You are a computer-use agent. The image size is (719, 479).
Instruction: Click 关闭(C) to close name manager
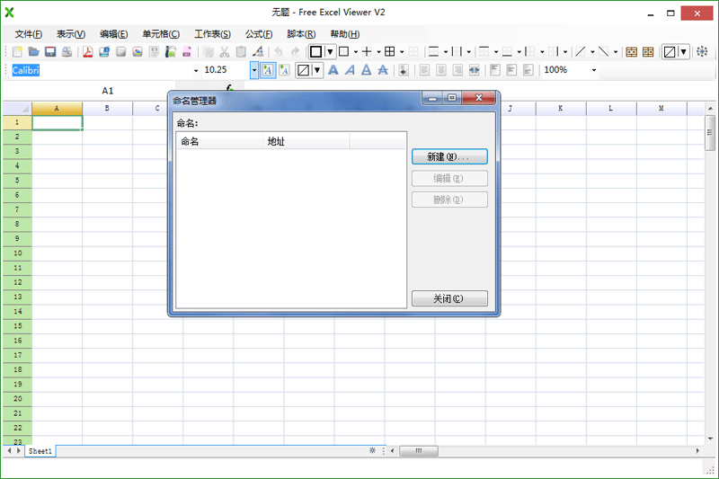(449, 298)
